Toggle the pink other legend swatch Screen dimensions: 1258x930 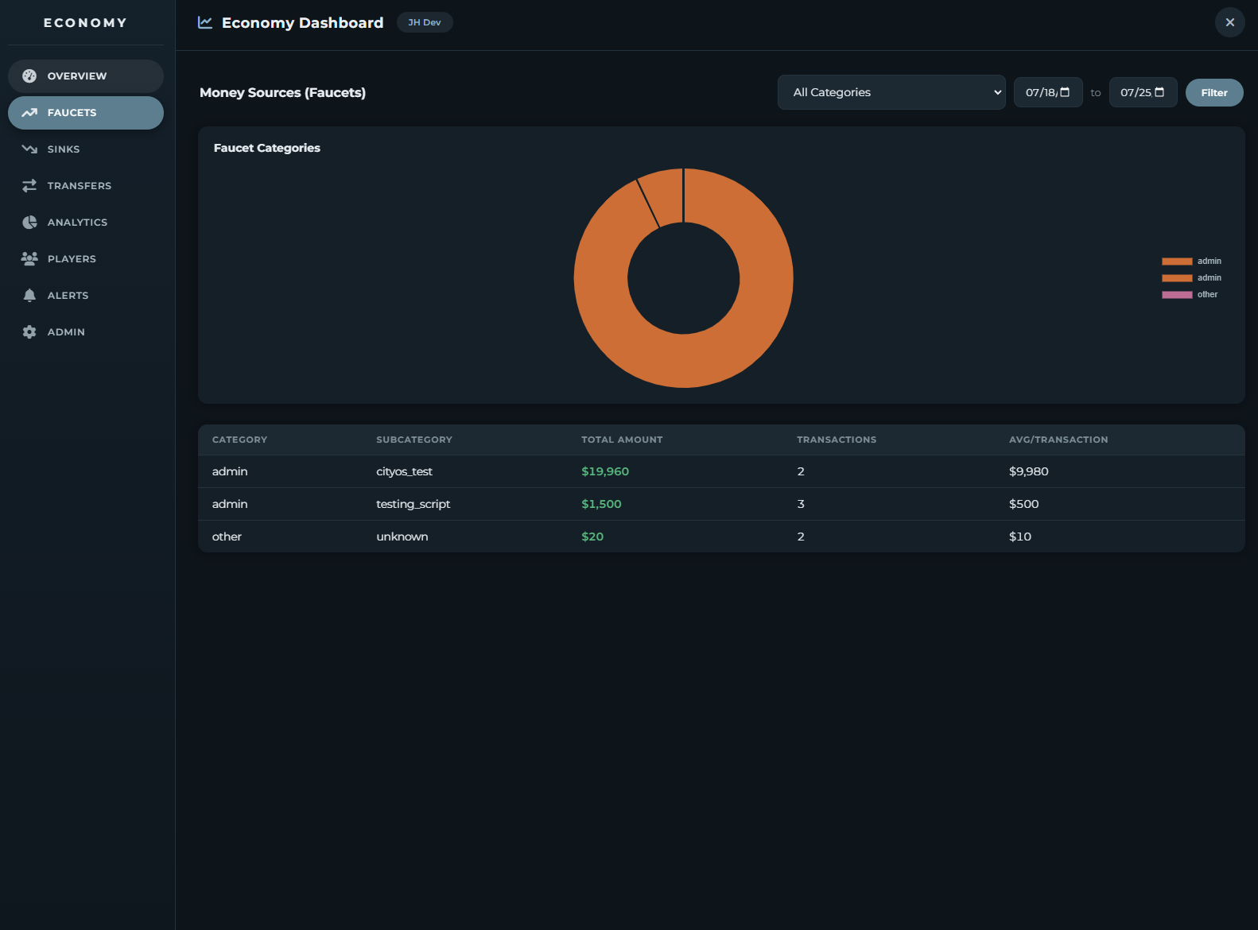1177,295
